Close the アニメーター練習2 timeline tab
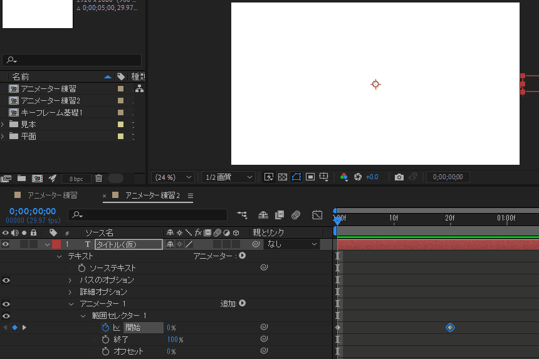Screen dimensions: 539x359 (x=104, y=196)
